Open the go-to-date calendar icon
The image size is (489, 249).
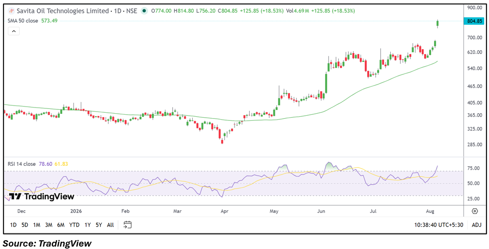[x=127, y=225]
